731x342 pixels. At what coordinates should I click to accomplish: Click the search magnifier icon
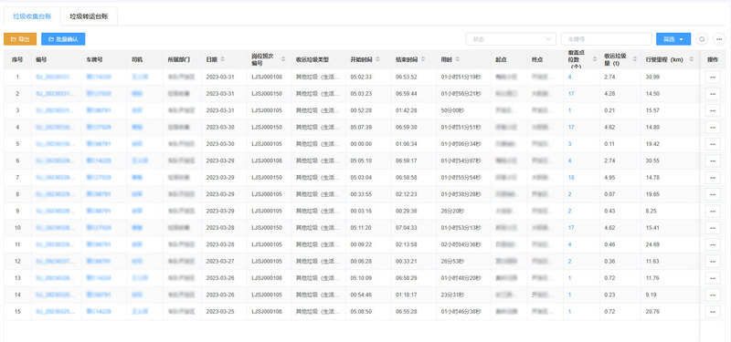[x=702, y=39]
